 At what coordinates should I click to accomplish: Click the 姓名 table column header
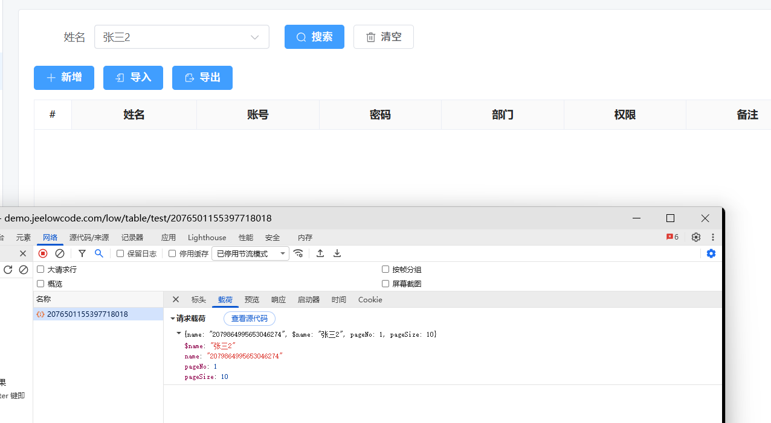(134, 115)
